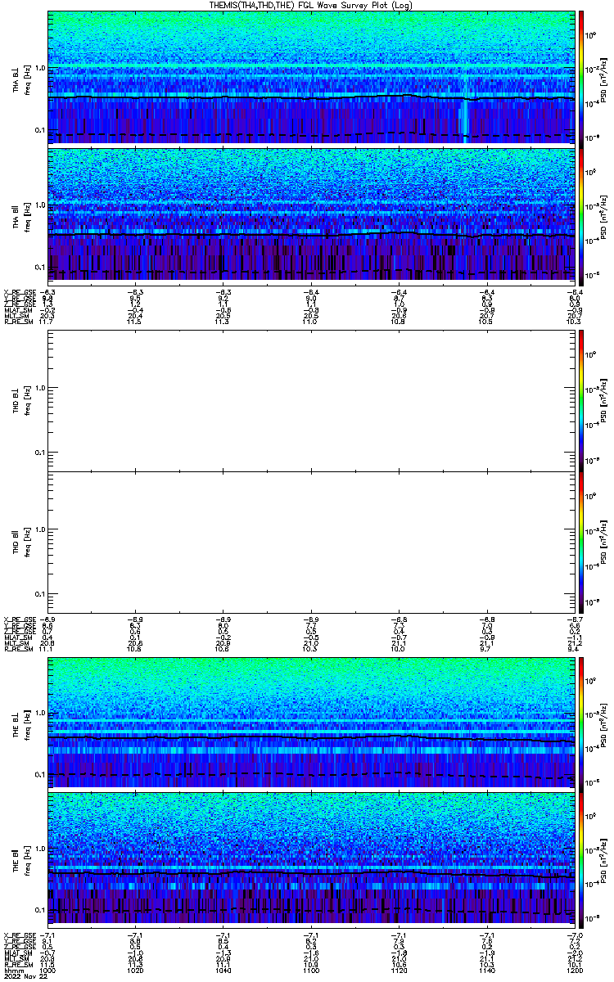Click the PSD [nT²/Hz] label of THD B∥ color bar
Image resolution: width=614 pixels, height=982 pixels.
coord(604,541)
